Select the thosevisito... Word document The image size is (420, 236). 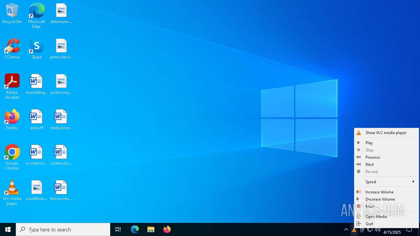click(61, 191)
